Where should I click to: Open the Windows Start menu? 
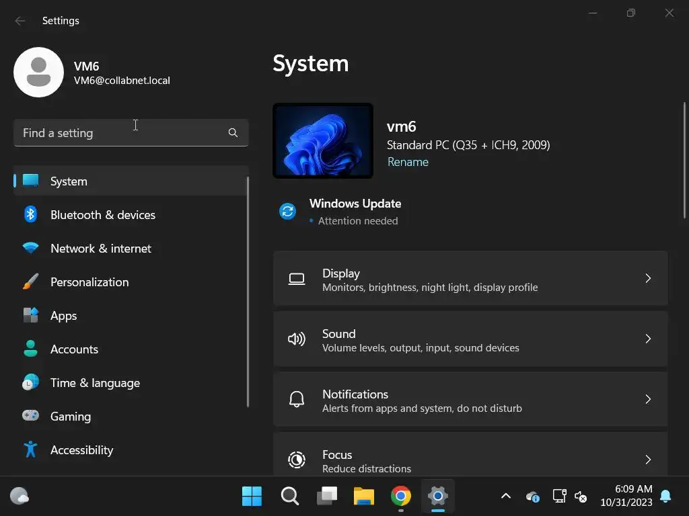252,496
